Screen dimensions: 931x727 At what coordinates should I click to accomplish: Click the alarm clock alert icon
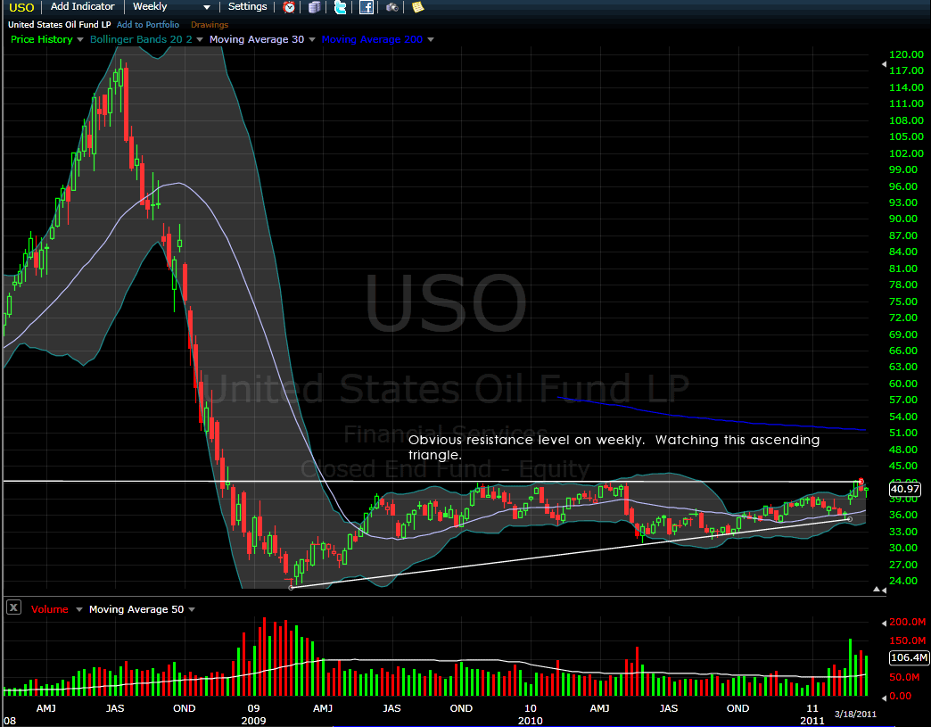tap(289, 7)
